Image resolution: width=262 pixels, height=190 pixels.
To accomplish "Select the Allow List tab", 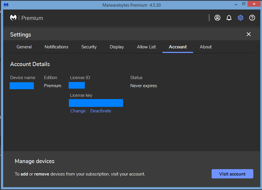I will click(146, 47).
